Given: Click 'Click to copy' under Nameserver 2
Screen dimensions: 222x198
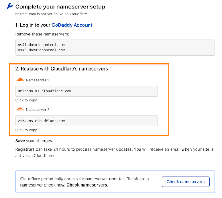Looking at the screenshot, I should (26, 130).
